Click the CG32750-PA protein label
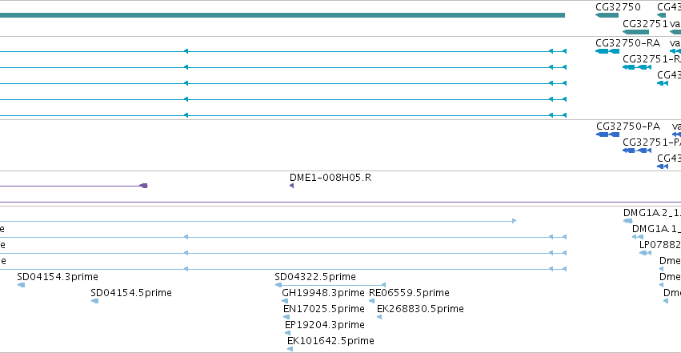Image resolution: width=681 pixels, height=353 pixels. coord(628,126)
